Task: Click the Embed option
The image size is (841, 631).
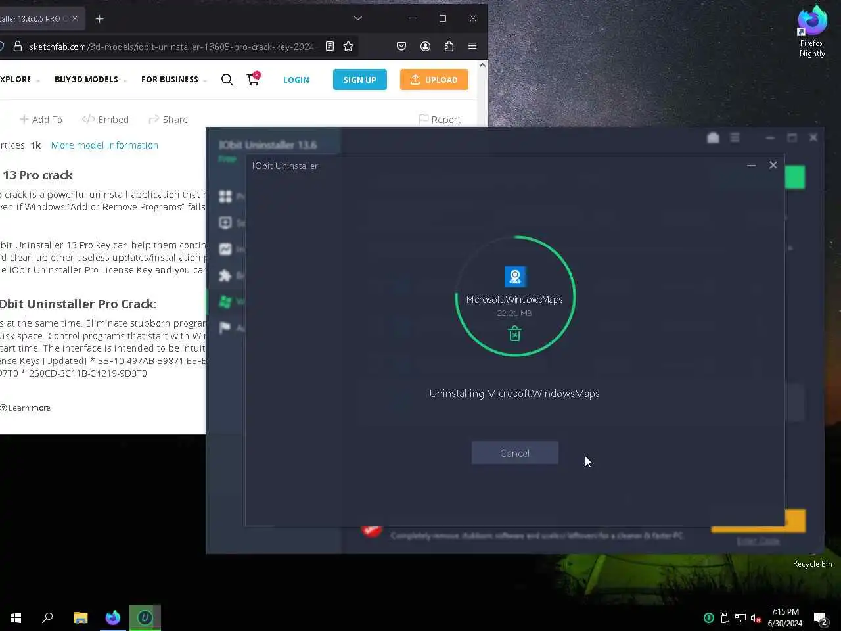Action: click(105, 119)
